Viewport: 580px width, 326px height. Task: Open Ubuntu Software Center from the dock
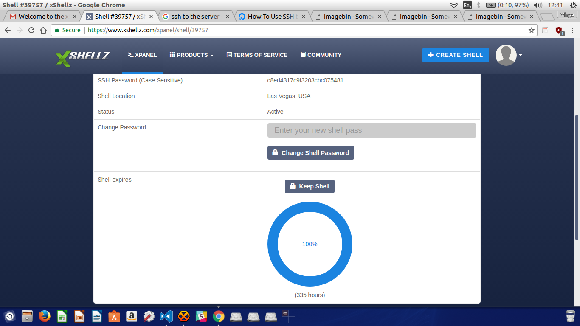click(x=114, y=316)
